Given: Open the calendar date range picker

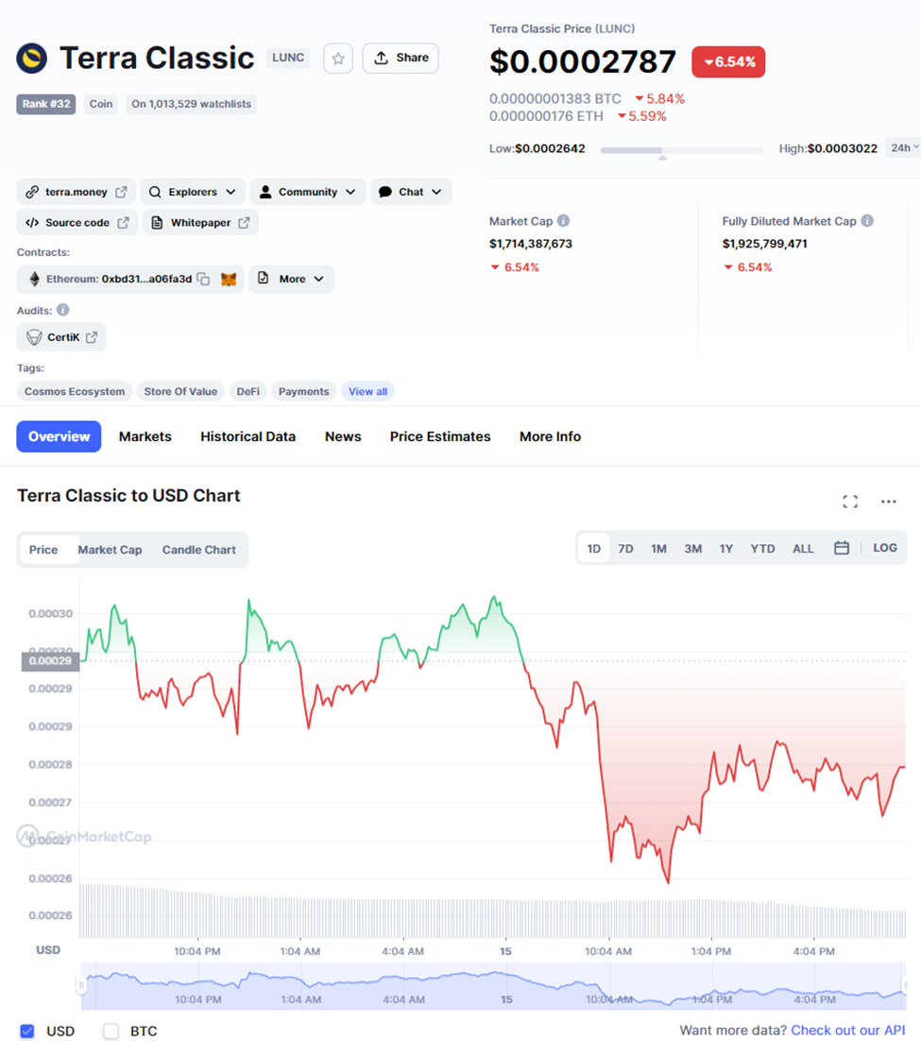Looking at the screenshot, I should coord(842,548).
